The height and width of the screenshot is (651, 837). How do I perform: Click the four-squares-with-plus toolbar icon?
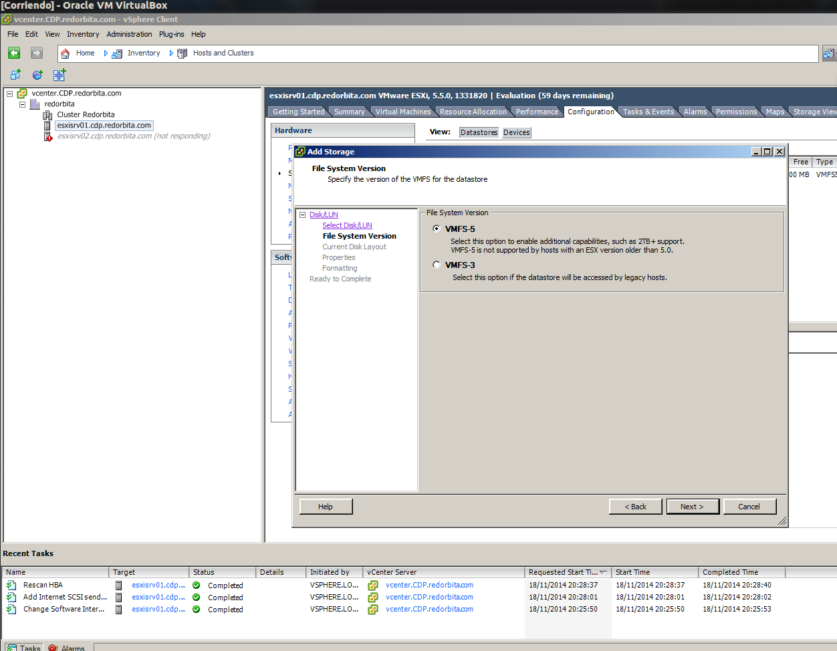tap(59, 75)
